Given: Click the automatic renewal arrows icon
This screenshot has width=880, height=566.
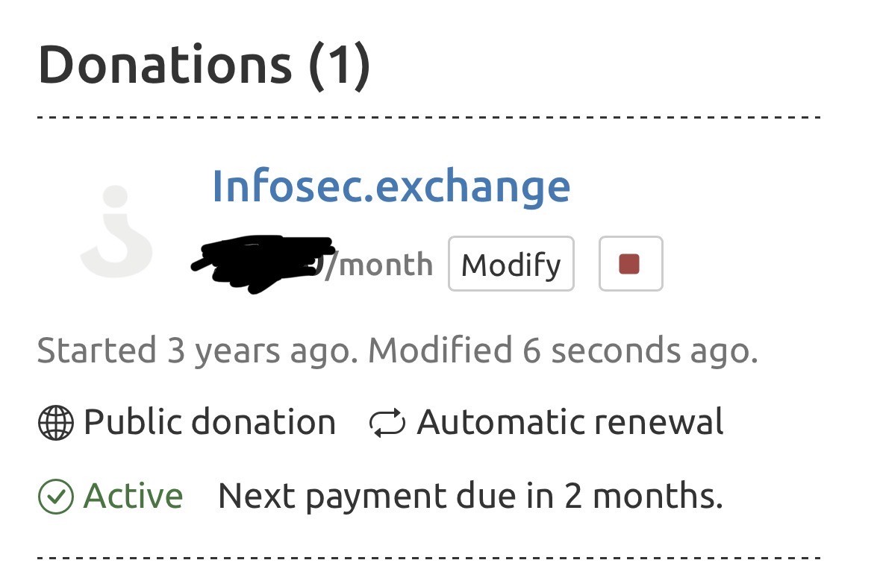Looking at the screenshot, I should coord(387,423).
